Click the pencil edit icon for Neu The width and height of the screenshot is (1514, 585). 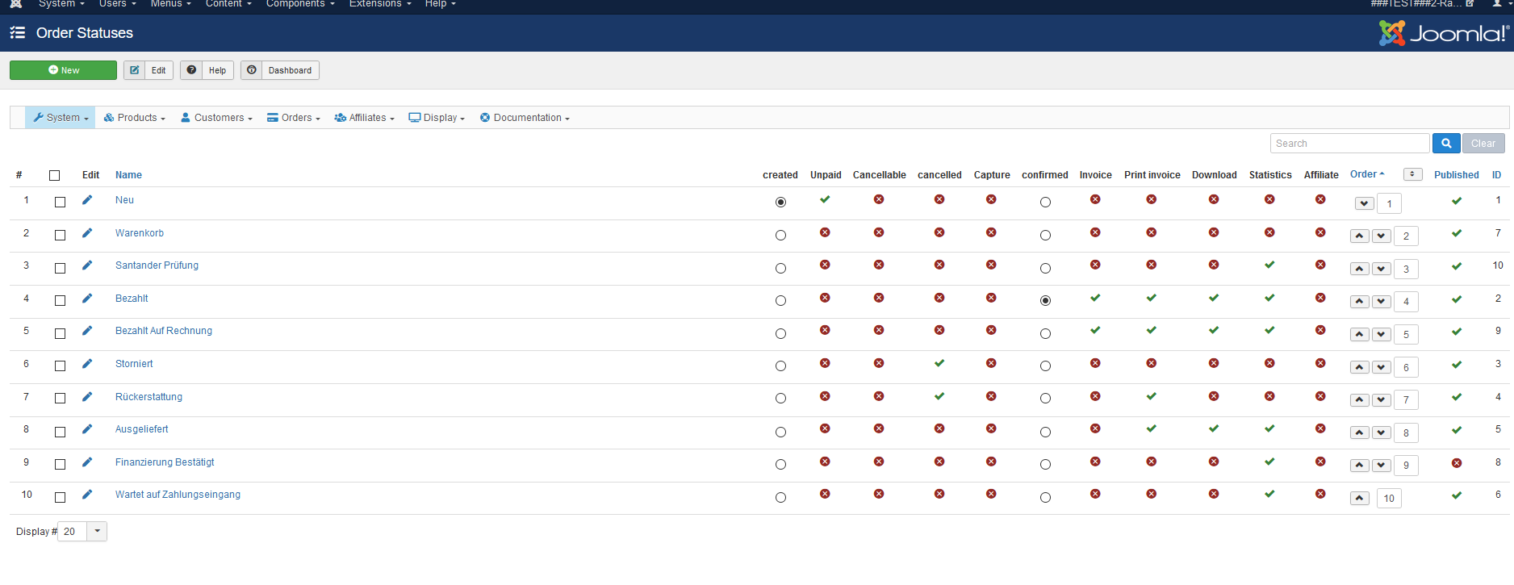coord(87,200)
